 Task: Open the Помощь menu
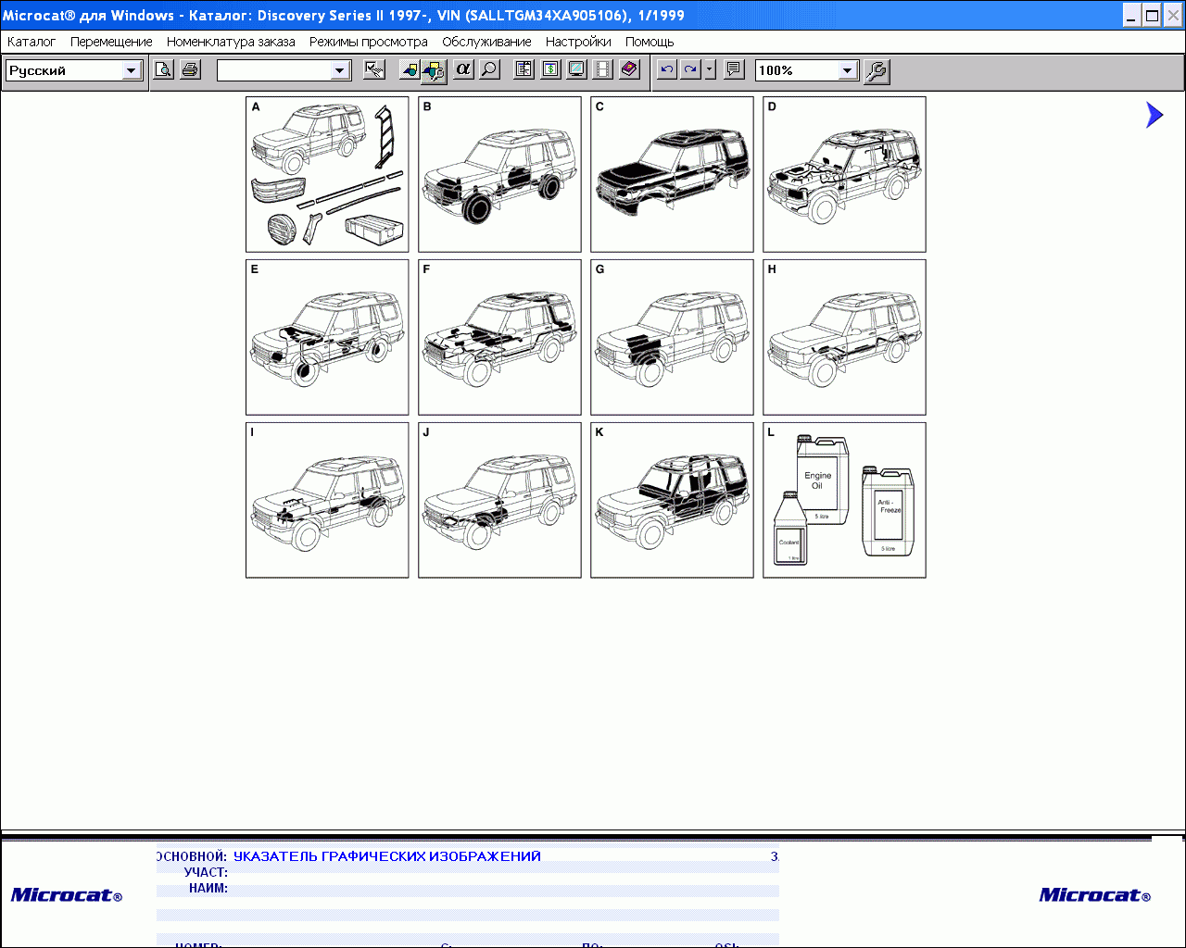[x=650, y=42]
